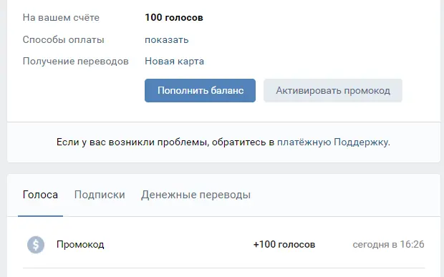This screenshot has width=444, height=277.
Task: Click the blue underline beneath Голоса tab
Action: pos(40,216)
